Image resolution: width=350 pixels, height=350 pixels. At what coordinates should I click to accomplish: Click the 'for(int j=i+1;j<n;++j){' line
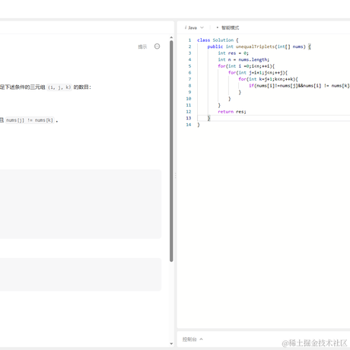click(x=258, y=73)
